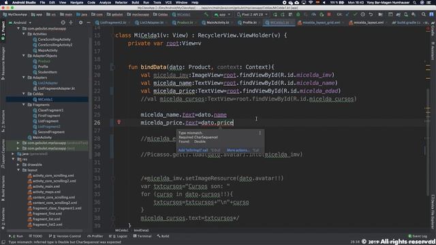This screenshot has height=245, width=436.
Task: Open the Android project view dropdown
Action: pos(20,22)
